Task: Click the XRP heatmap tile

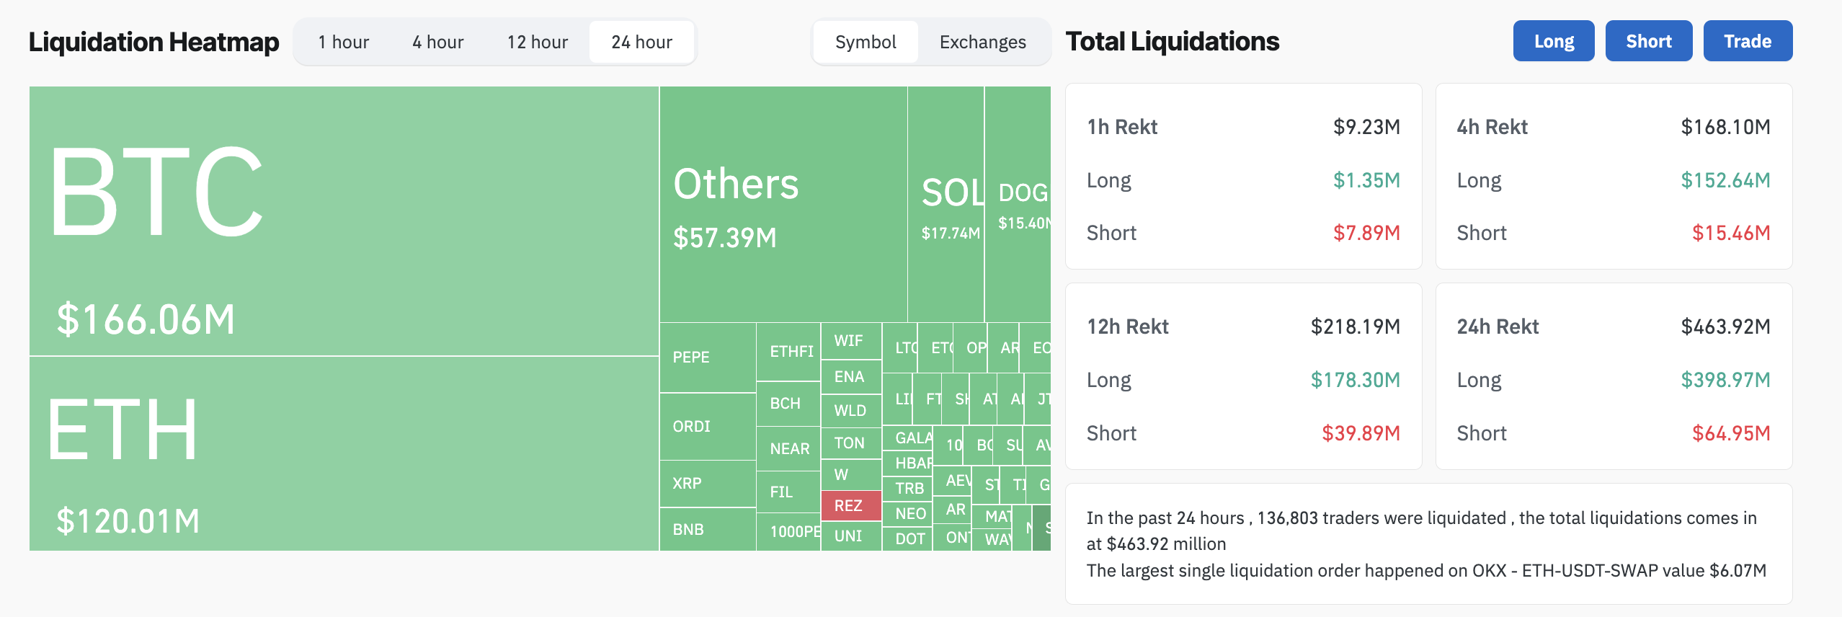Action: (x=707, y=484)
